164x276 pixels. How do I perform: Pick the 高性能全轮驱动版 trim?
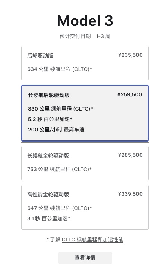pos(85,207)
